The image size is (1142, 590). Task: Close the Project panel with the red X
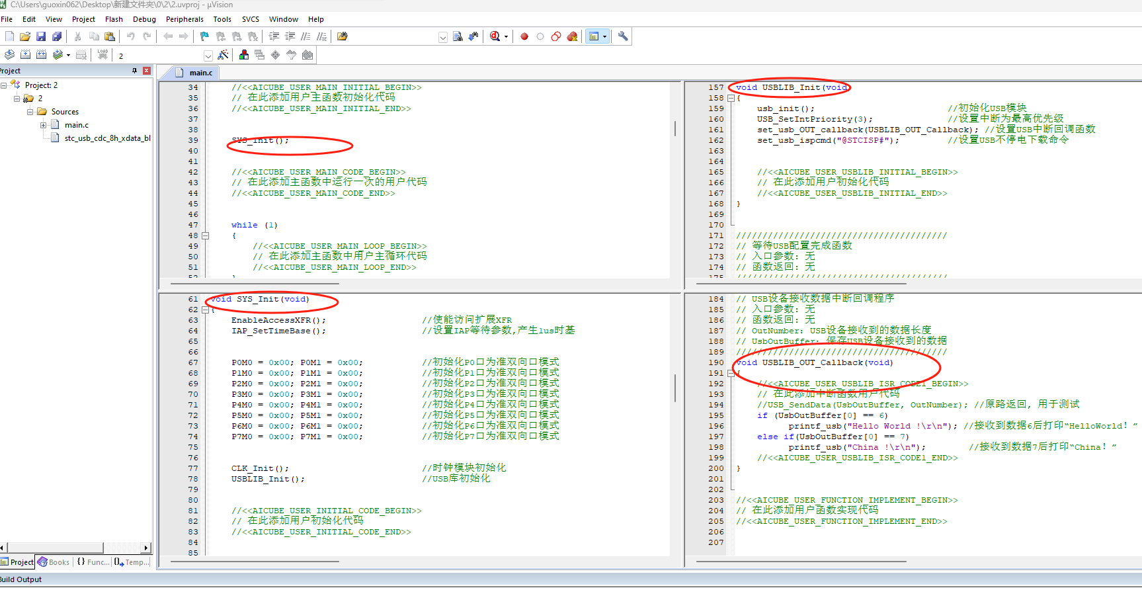(147, 71)
